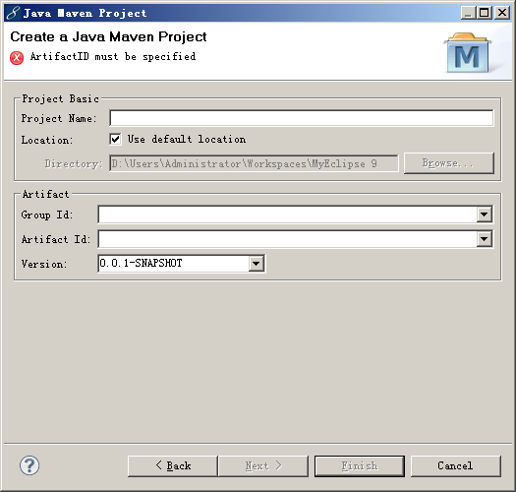Click the Finish button
Screen dimensions: 516x492
360,466
